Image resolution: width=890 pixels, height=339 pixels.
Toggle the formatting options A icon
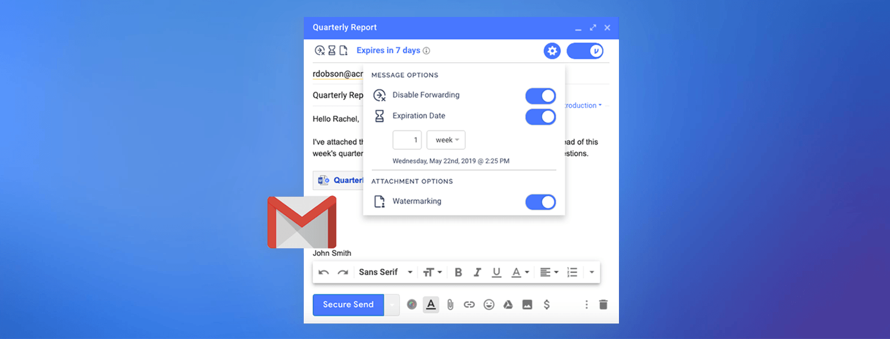pyautogui.click(x=431, y=305)
